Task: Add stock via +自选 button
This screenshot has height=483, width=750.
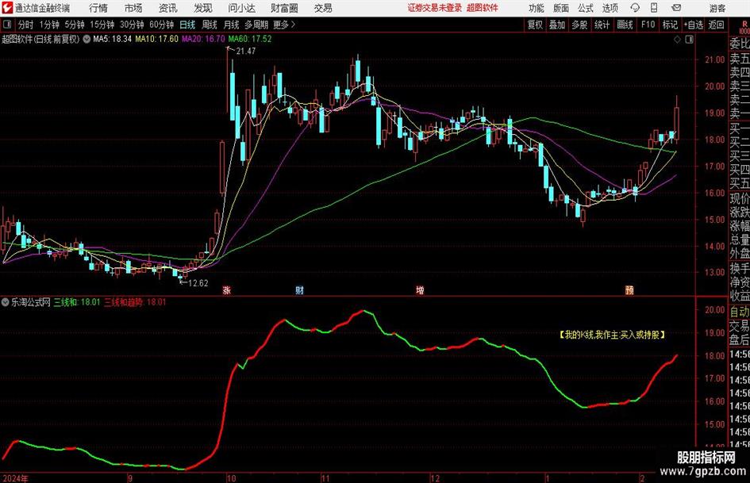Action: point(693,25)
